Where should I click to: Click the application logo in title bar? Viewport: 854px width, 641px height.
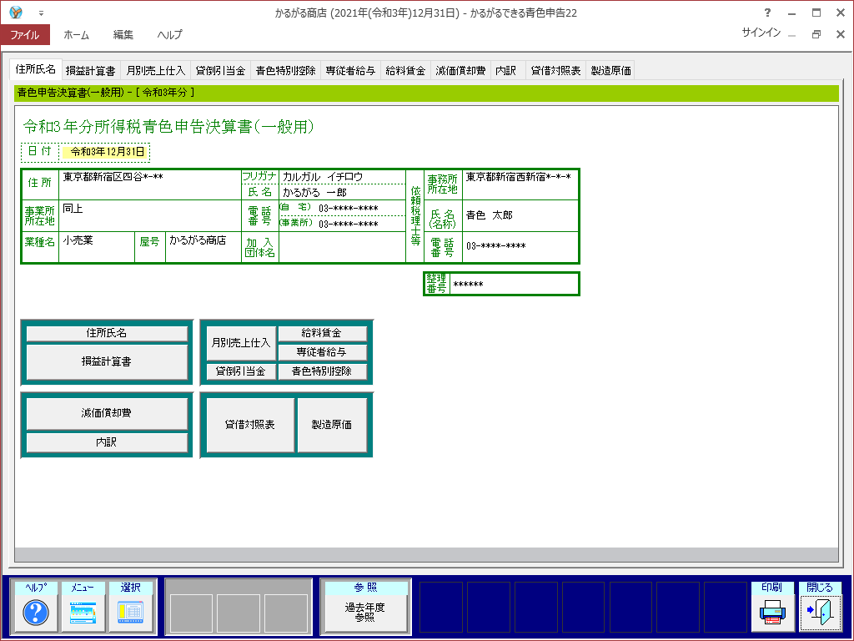tap(17, 12)
